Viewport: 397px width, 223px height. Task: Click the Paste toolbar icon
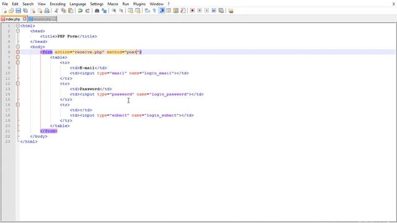click(71, 11)
